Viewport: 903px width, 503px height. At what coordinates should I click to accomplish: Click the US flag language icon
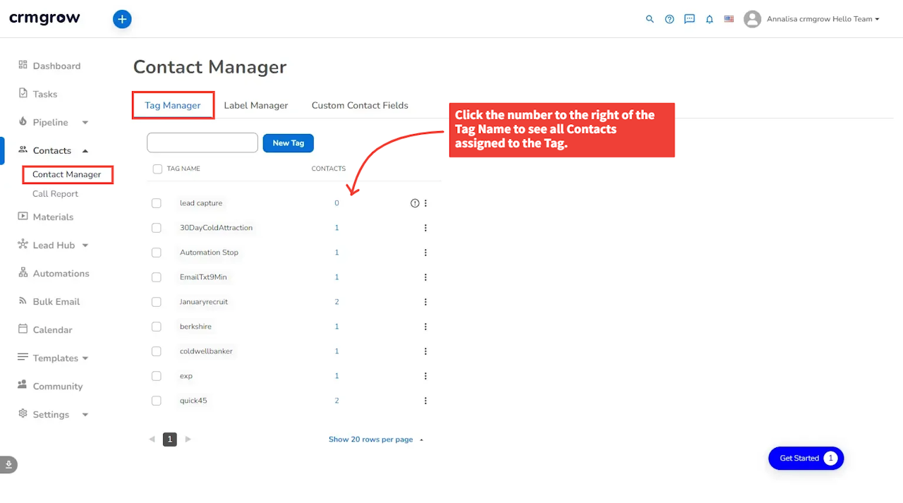(x=729, y=19)
